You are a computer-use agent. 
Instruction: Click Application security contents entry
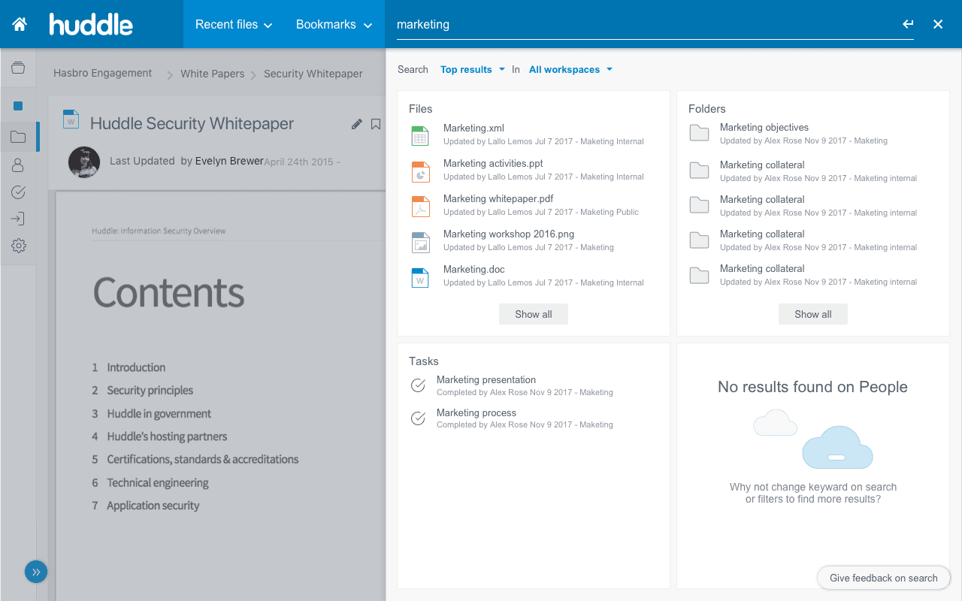point(153,506)
